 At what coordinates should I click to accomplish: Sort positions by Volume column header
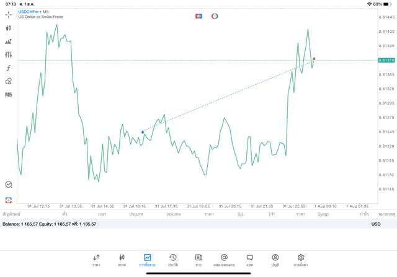tap(174, 214)
